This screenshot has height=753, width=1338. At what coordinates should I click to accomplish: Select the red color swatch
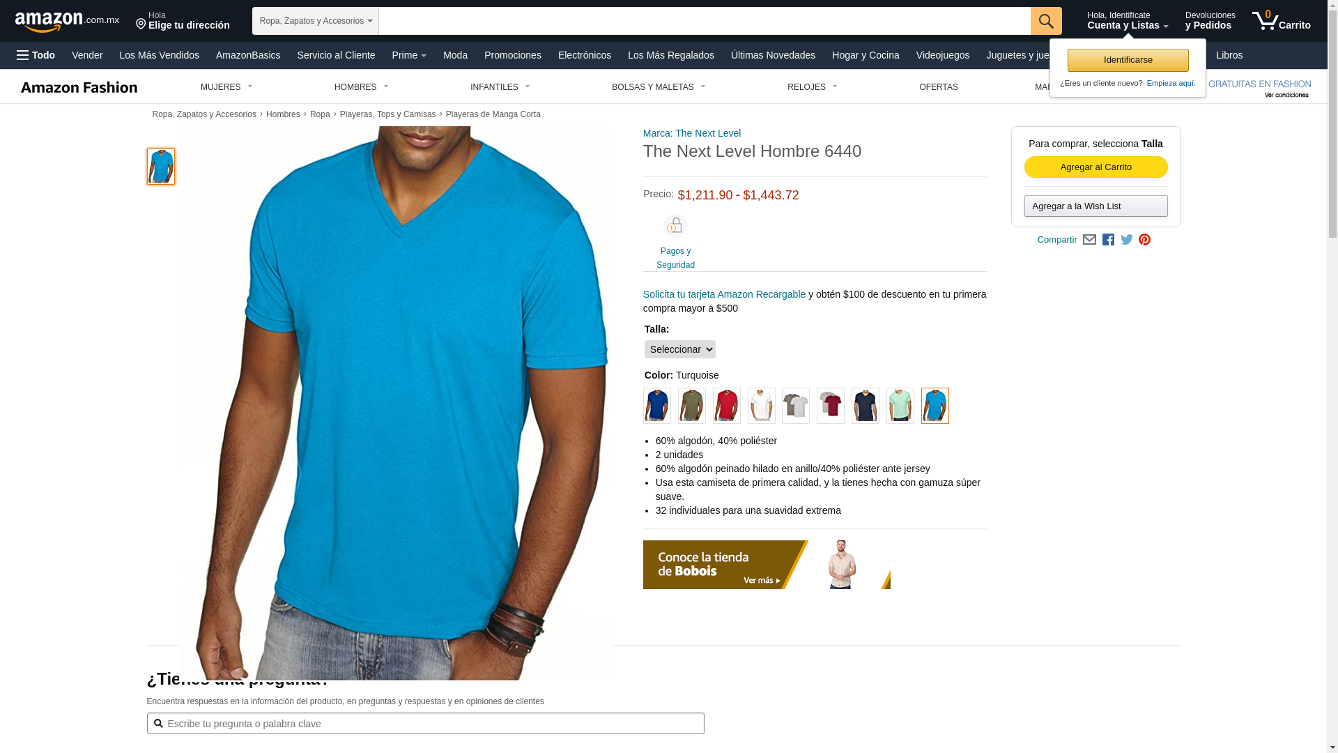[726, 406]
